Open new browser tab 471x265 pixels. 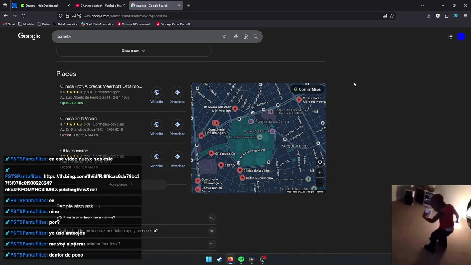(188, 6)
